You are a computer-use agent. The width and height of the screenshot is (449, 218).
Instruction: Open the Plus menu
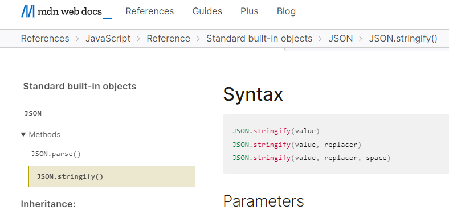[250, 11]
